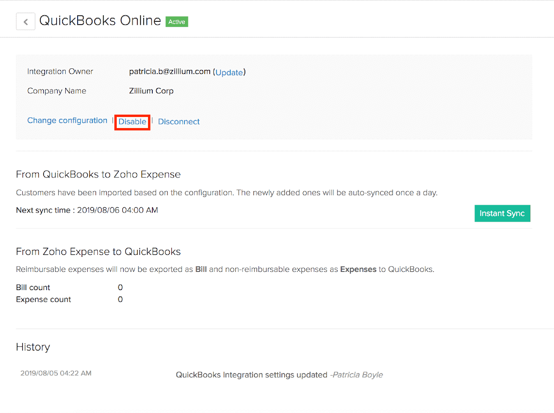Click the Zillium Corp company name
The width and height of the screenshot is (554, 413).
tap(151, 91)
